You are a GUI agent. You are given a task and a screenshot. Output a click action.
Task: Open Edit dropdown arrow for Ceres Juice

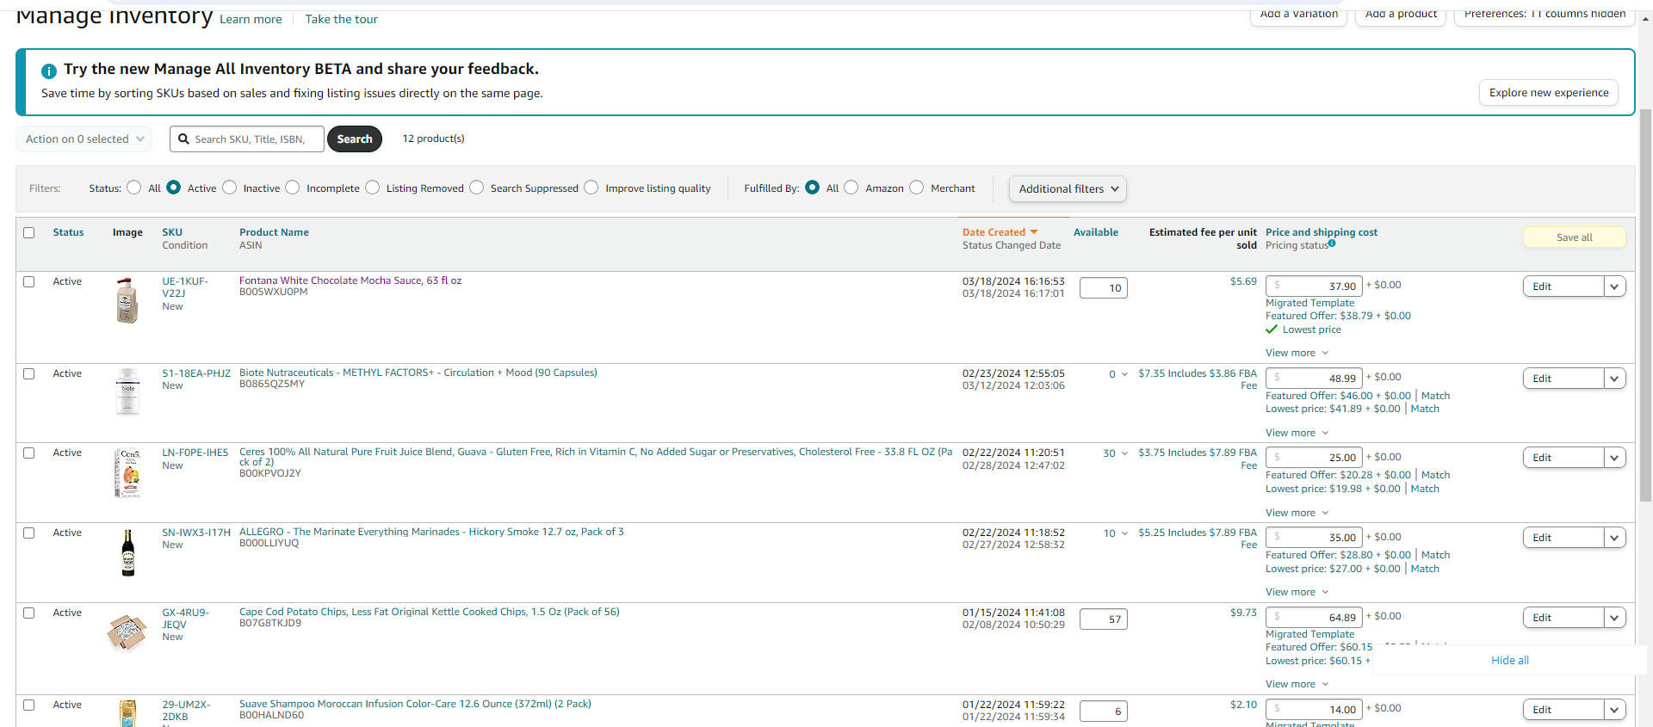tap(1614, 458)
